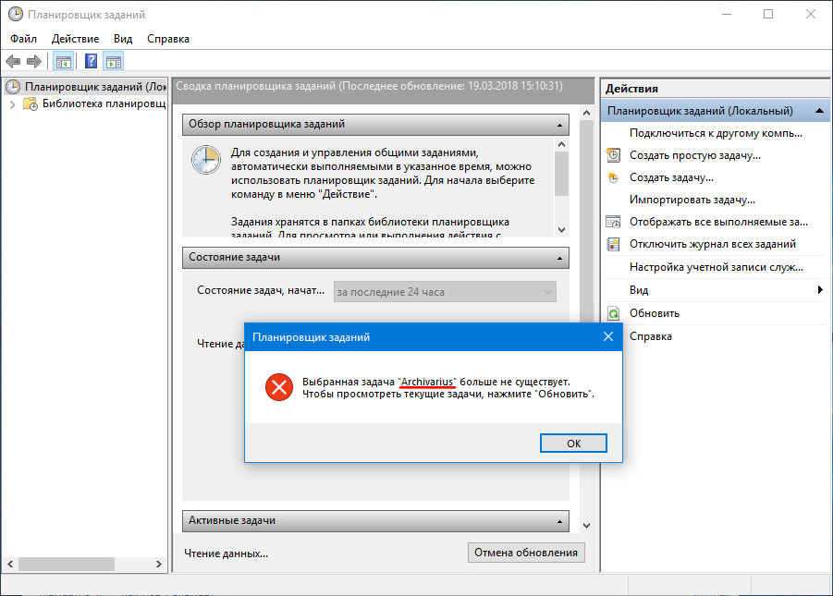Click the icon next to Создать задачу

613,177
